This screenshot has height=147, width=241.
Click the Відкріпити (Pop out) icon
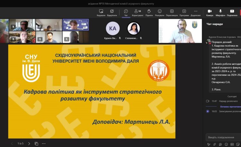(112, 13)
